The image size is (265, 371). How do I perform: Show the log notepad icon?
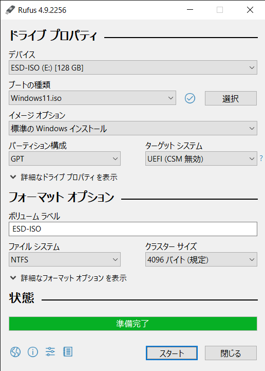coord(68,352)
